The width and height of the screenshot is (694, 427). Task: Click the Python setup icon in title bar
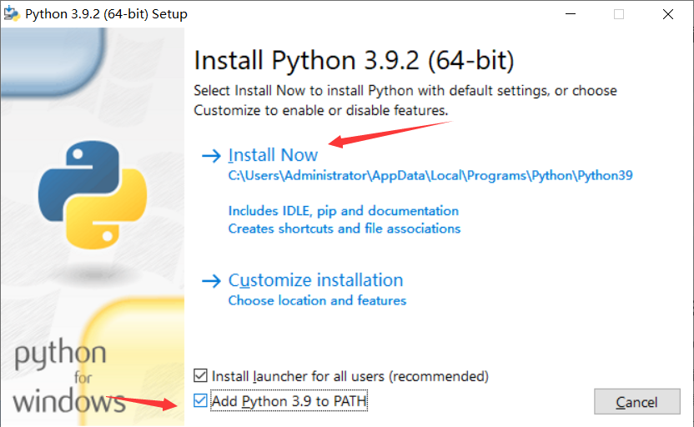point(12,13)
